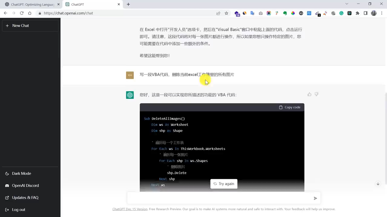Jump to latest message via down-arrow icon

pos(378,184)
